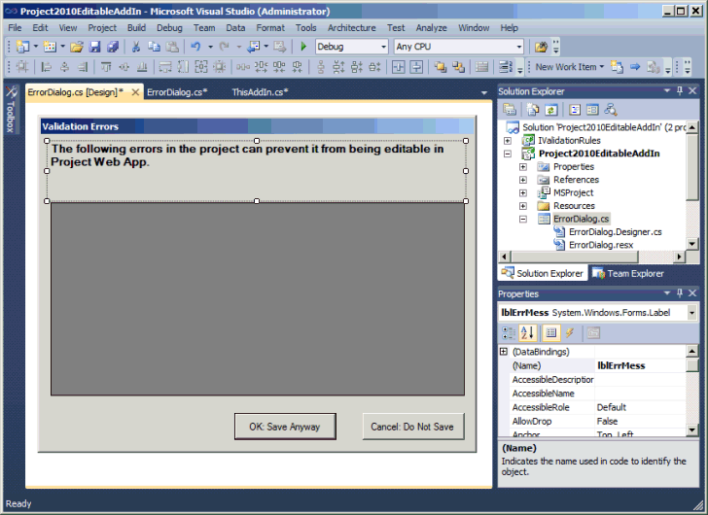Click the Make Same Height layout icon
This screenshot has height=515, width=708.
pos(183,67)
